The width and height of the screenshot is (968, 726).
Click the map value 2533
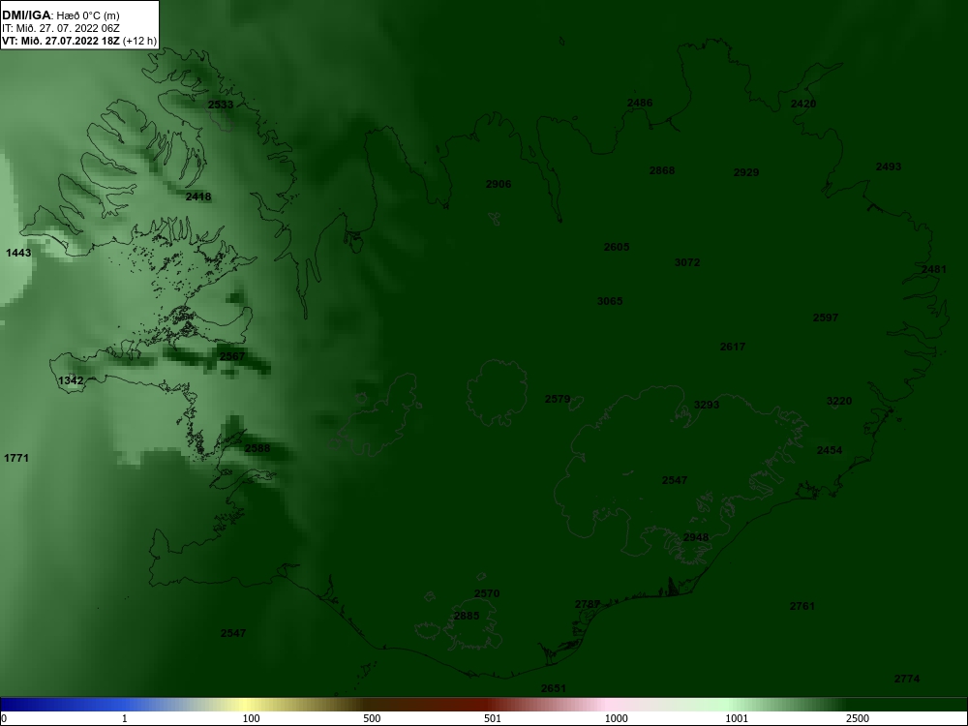221,105
